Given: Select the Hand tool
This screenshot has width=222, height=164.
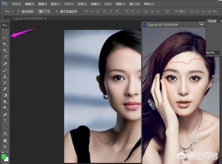Looking at the screenshot, I should pos(5,140).
